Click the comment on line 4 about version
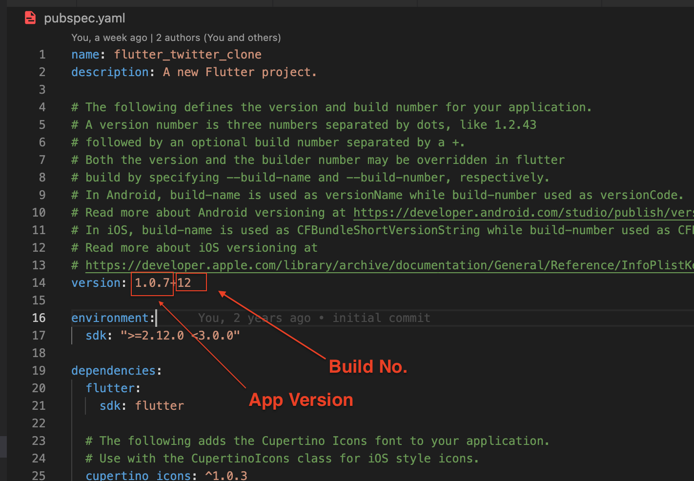 [x=331, y=107]
